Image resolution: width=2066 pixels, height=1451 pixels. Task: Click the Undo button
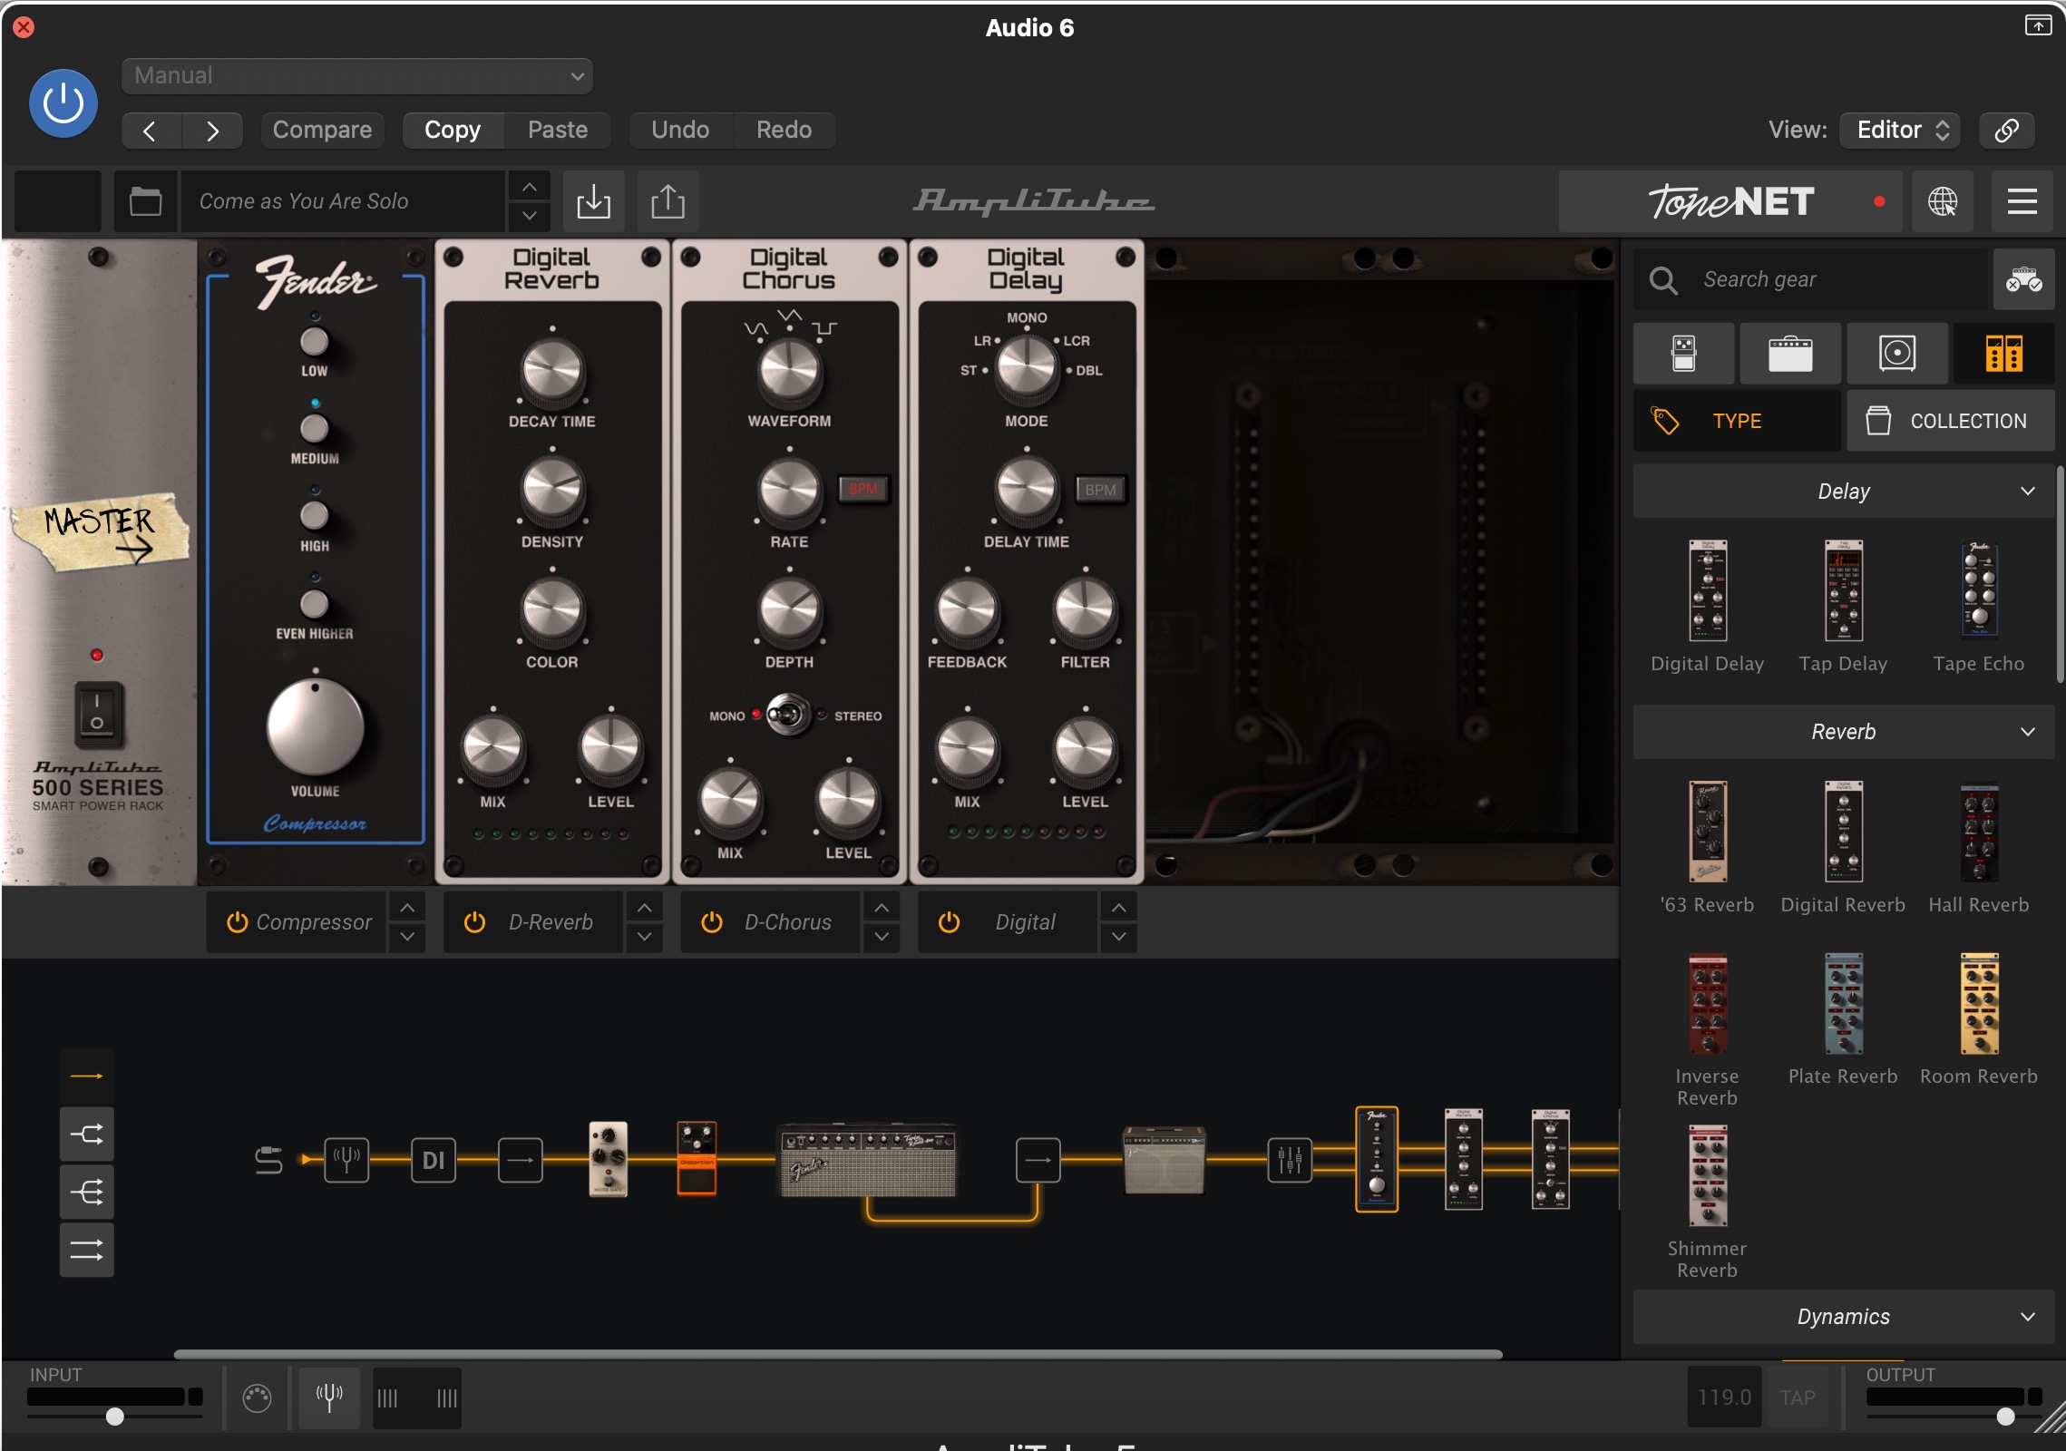click(x=680, y=130)
